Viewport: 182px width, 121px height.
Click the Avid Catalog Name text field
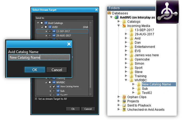coord(39,57)
